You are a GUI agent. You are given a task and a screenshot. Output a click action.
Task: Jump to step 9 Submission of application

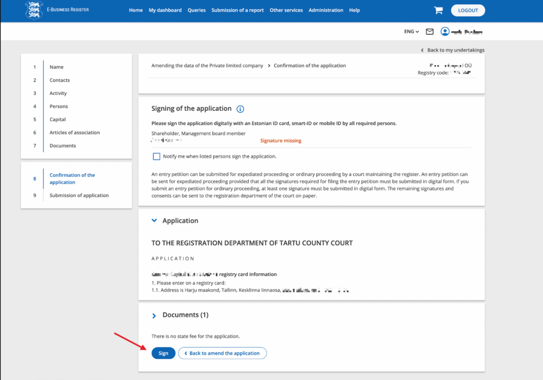(79, 196)
